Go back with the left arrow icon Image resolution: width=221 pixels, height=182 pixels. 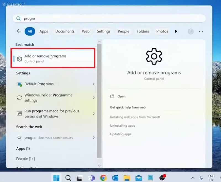(19, 31)
